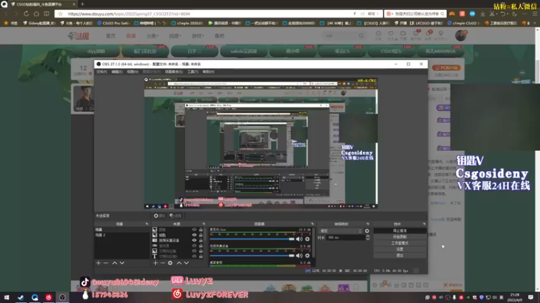
Task: Remove selected scene with minus icon
Action: [x=106, y=263]
